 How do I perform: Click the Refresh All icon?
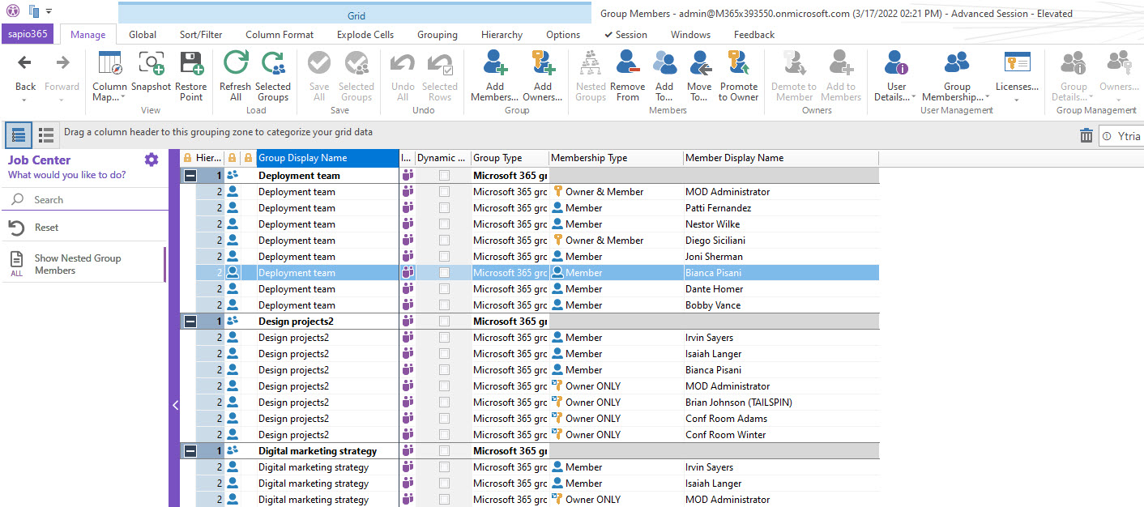click(x=236, y=64)
